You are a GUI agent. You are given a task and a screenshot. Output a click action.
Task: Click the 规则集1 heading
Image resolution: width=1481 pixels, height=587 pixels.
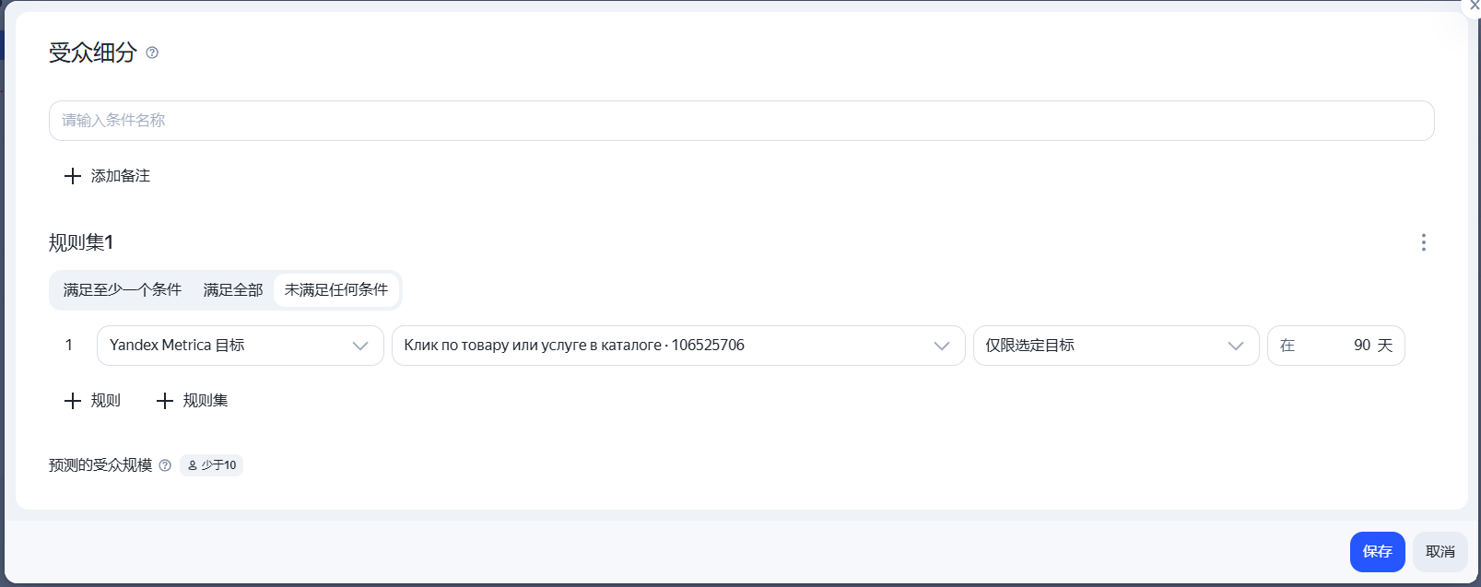(81, 242)
